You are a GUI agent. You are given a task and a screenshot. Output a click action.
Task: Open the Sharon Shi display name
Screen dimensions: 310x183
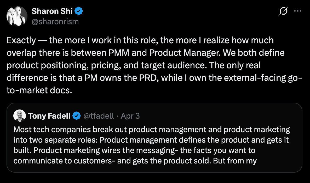coord(51,11)
